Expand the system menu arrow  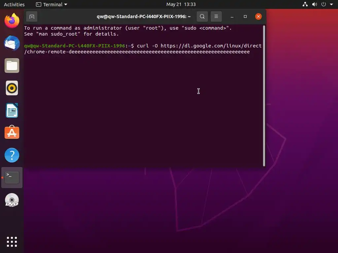[x=331, y=4]
